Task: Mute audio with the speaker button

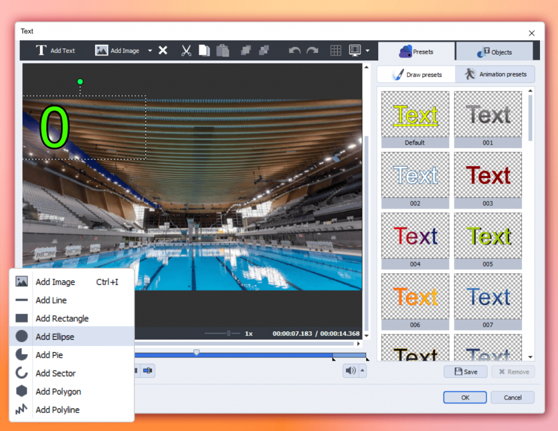Action: [x=350, y=371]
